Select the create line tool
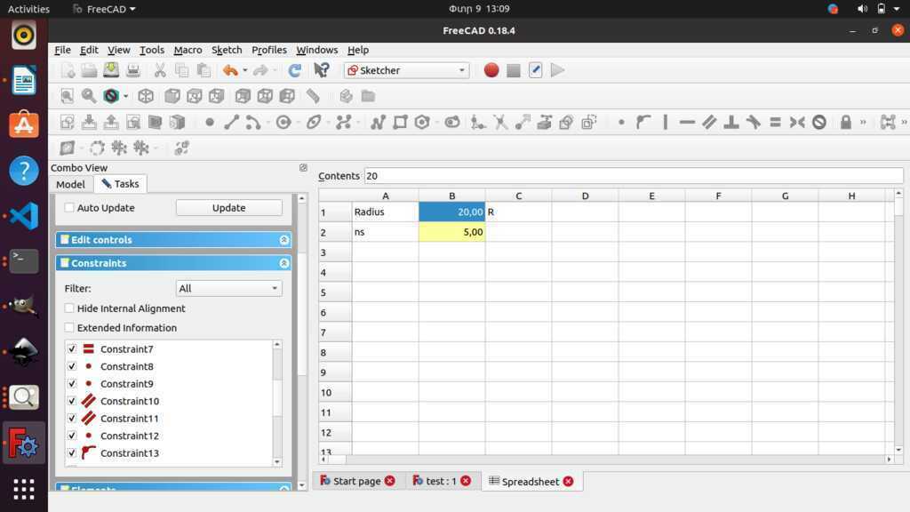Image resolution: width=910 pixels, height=512 pixels. [x=231, y=122]
